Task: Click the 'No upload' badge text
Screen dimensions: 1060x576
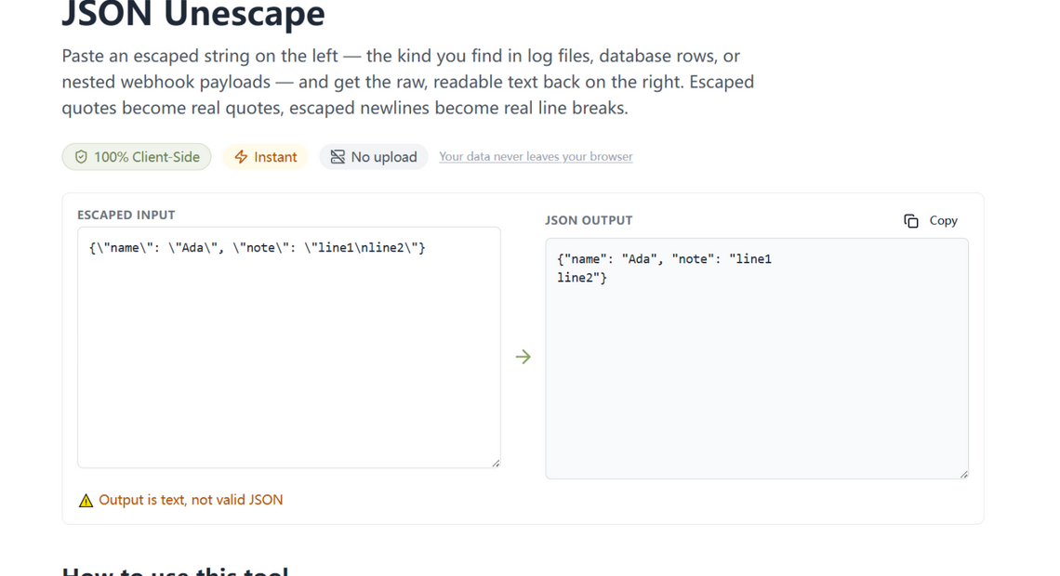Action: coord(384,157)
